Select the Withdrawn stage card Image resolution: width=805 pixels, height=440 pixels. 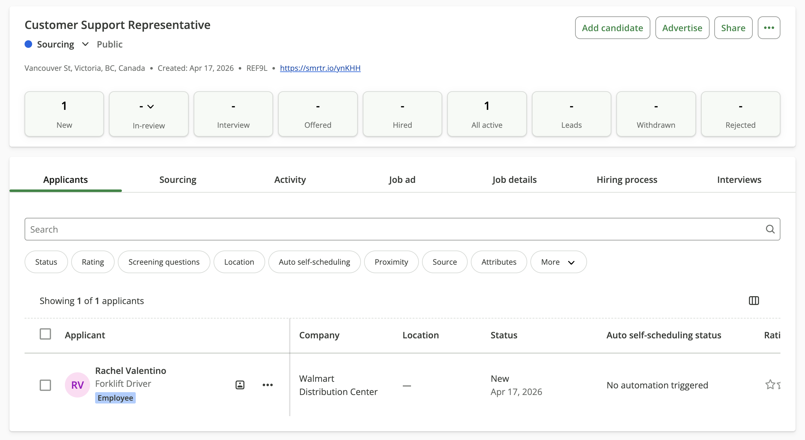coord(656,114)
